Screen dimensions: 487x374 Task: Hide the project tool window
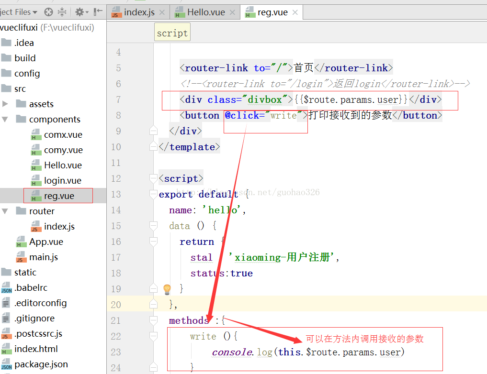tap(98, 12)
